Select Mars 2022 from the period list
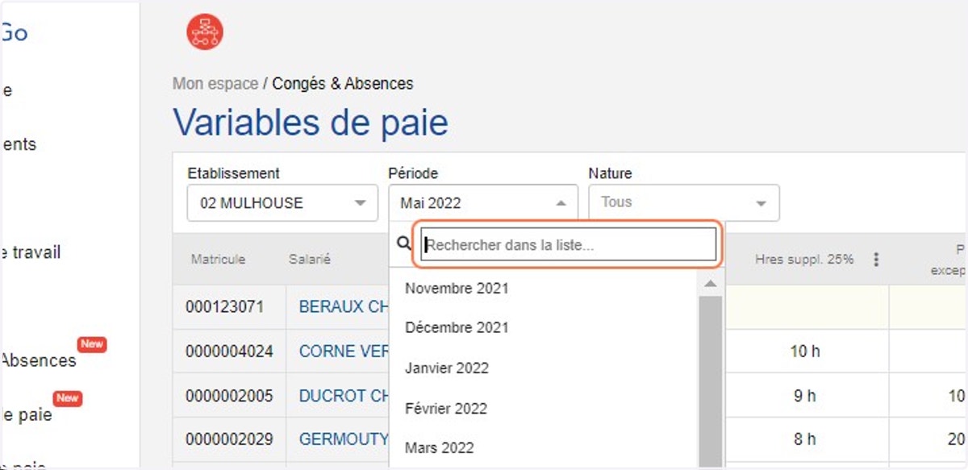 point(440,447)
